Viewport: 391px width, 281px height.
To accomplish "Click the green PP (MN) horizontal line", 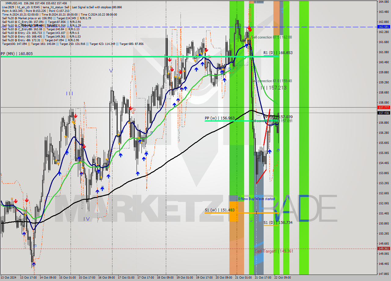I will pos(139,57).
